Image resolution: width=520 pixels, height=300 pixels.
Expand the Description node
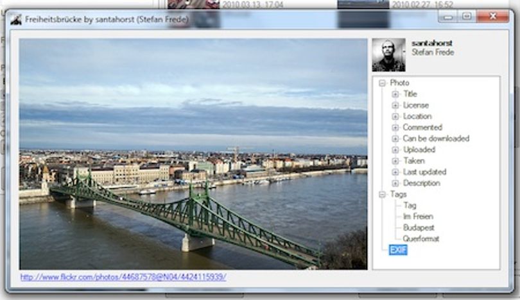[x=395, y=183]
